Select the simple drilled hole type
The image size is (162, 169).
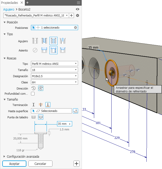pyautogui.click(x=35, y=41)
